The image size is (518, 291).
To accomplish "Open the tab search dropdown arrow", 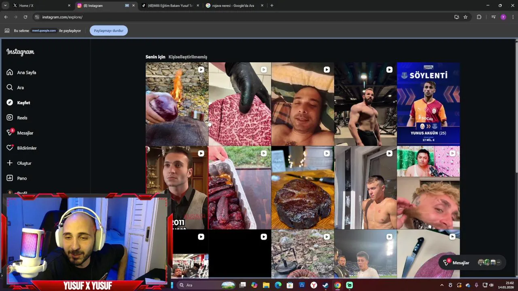I will (x=5, y=6).
